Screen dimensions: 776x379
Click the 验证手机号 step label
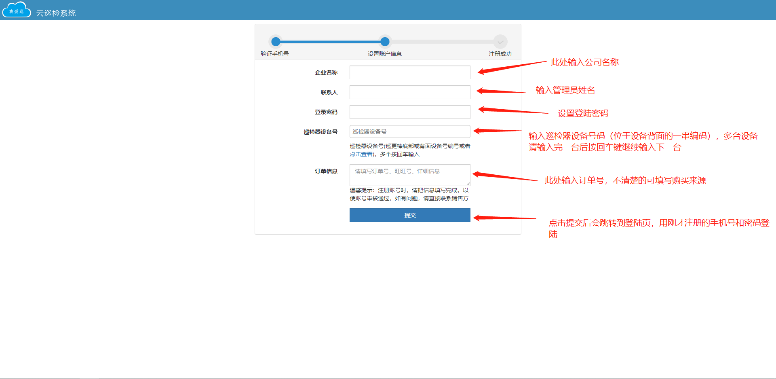click(x=275, y=54)
